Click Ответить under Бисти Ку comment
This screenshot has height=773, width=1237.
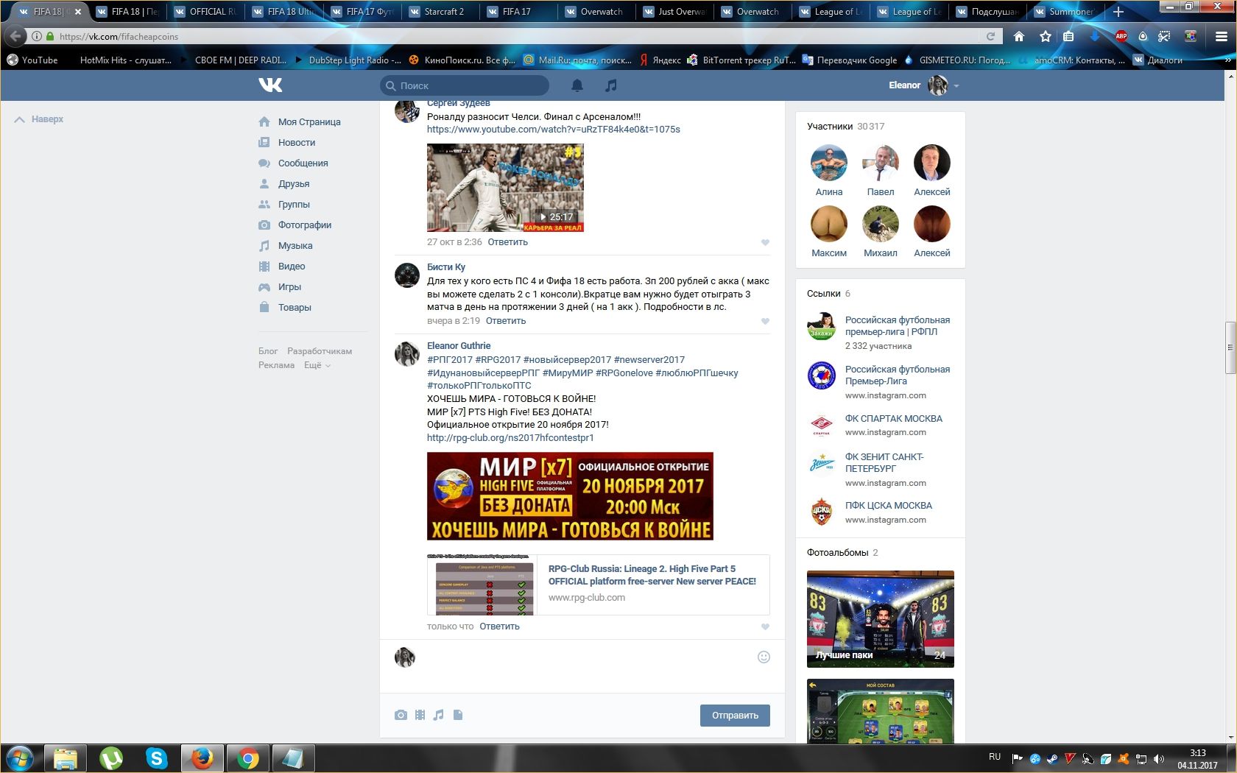tap(506, 321)
